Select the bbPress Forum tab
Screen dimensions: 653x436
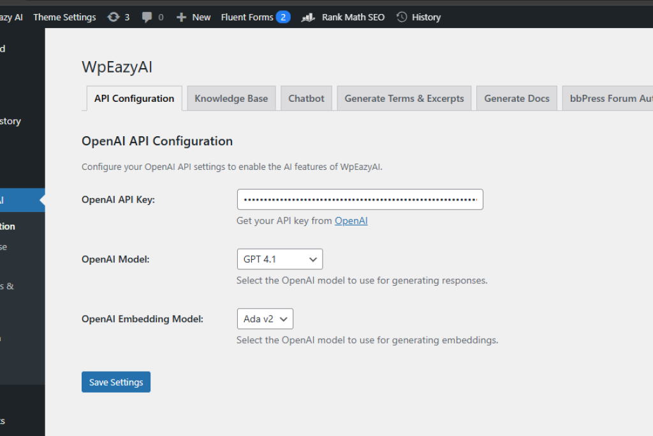click(x=607, y=99)
